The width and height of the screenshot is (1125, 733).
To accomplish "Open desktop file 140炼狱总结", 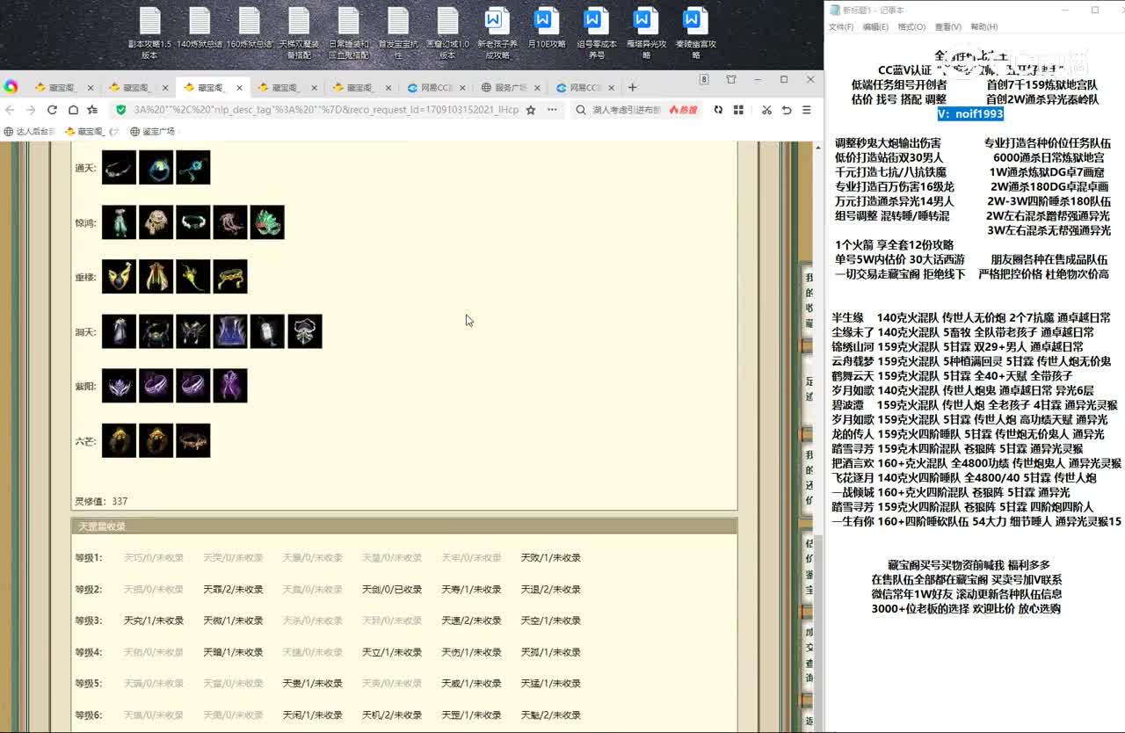I will [x=200, y=28].
